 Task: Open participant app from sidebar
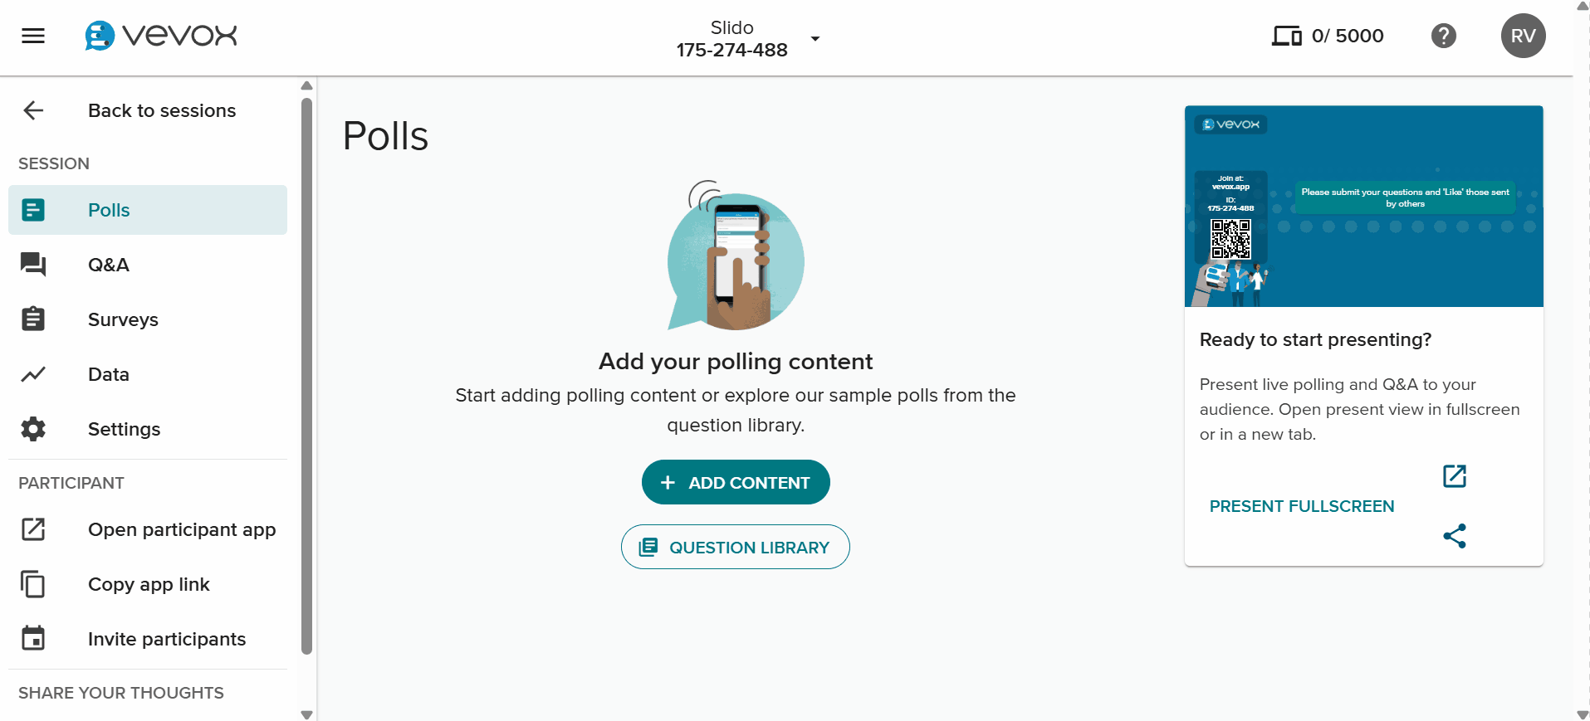(x=33, y=529)
